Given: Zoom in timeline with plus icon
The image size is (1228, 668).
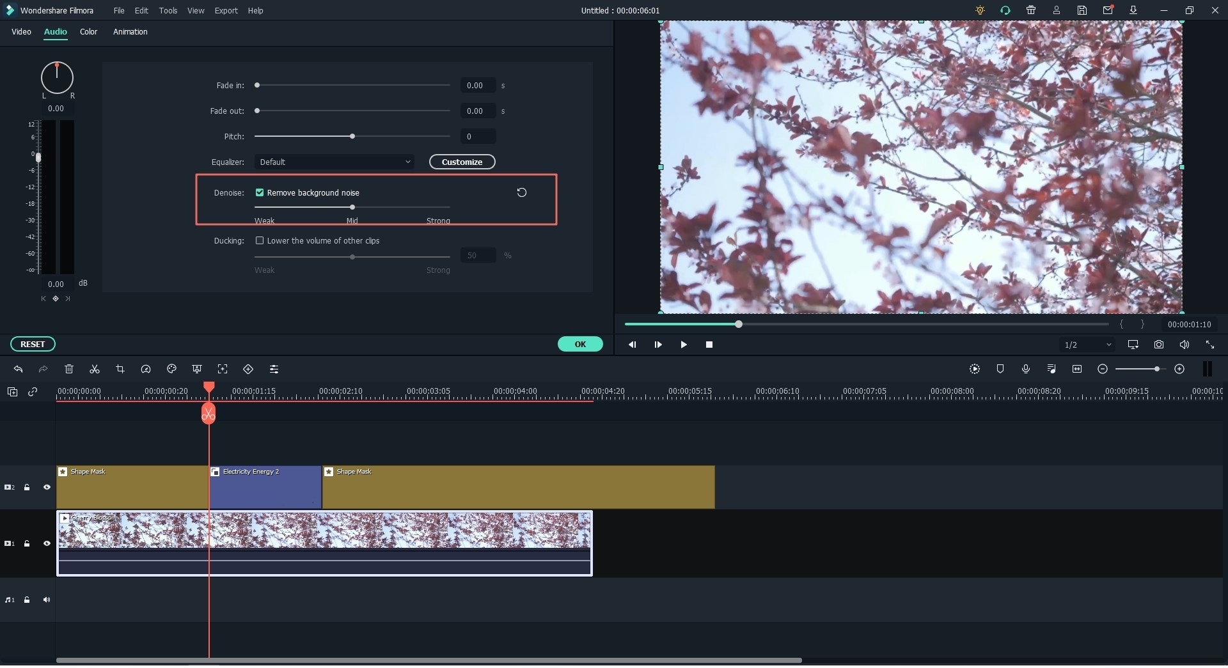Looking at the screenshot, I should coord(1180,370).
